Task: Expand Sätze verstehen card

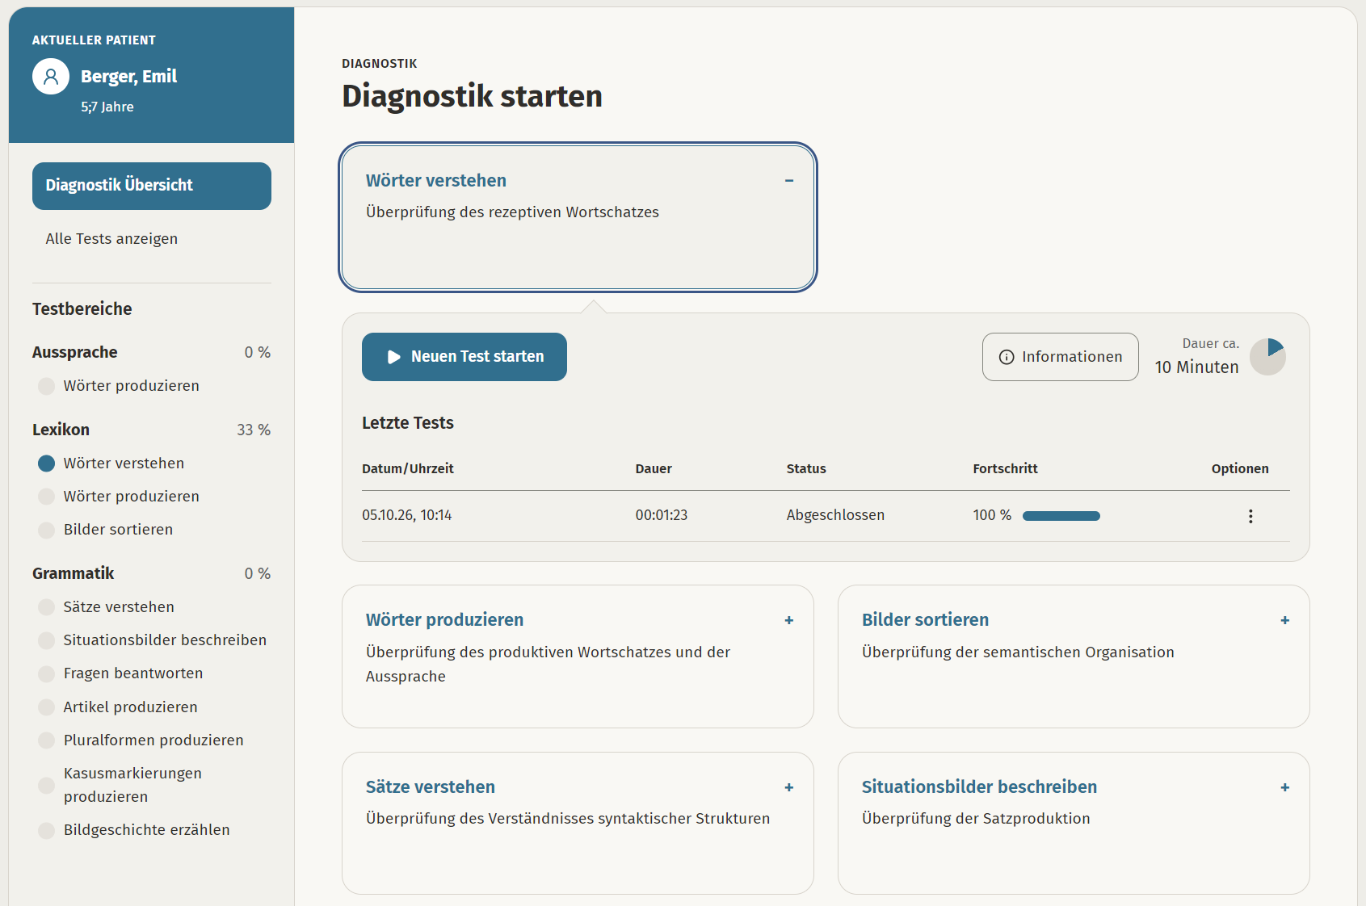Action: pos(789,787)
